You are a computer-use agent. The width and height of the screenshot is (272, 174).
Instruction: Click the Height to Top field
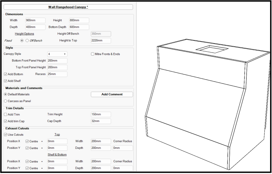[x=101, y=41]
